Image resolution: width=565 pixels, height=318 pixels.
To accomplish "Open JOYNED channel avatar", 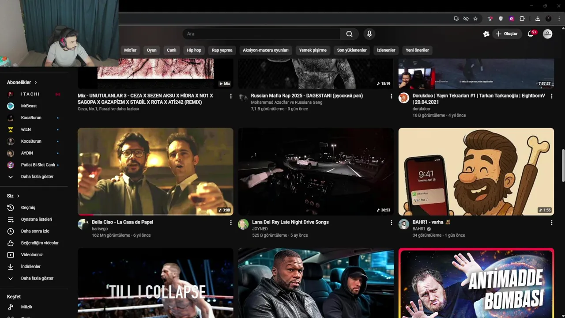I will pyautogui.click(x=243, y=224).
